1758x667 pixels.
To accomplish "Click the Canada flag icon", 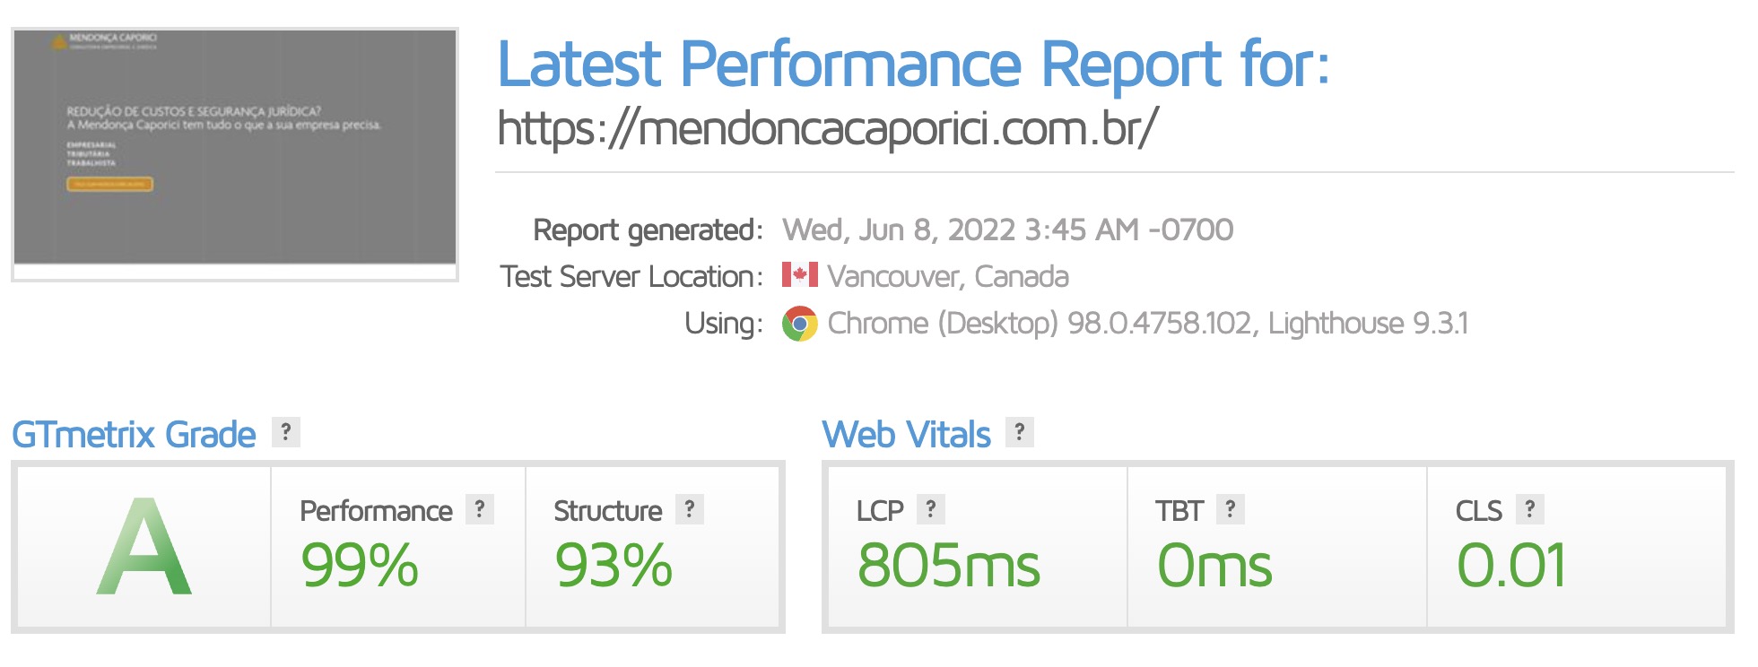I will click(x=799, y=274).
